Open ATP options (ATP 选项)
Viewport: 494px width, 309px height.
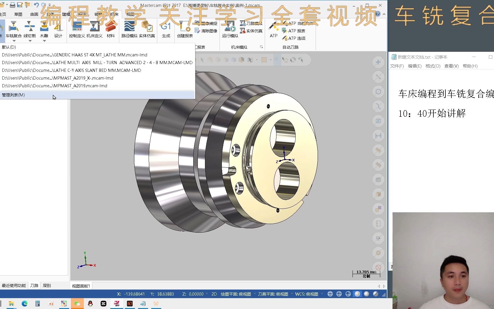coord(294,38)
